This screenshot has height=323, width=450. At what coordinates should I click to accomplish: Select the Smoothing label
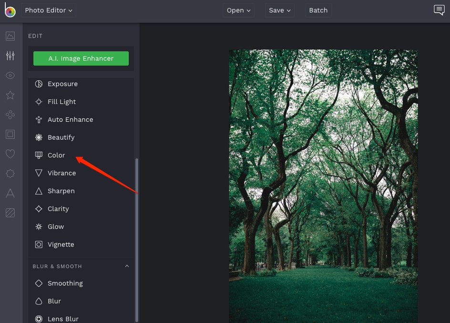[65, 283]
